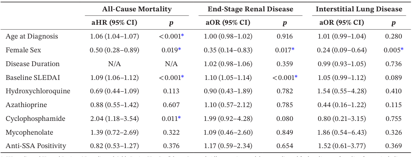
Task: Open footnote asterisk beside 0.017 Female Sex p-value
Action: [x=293, y=49]
